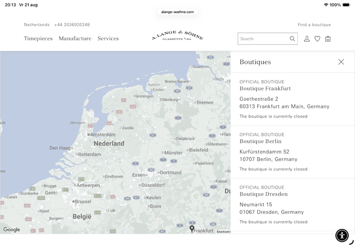Viewport: 355px width, 246px height.
Task: Click the Nederland country label
Action: (109, 143)
